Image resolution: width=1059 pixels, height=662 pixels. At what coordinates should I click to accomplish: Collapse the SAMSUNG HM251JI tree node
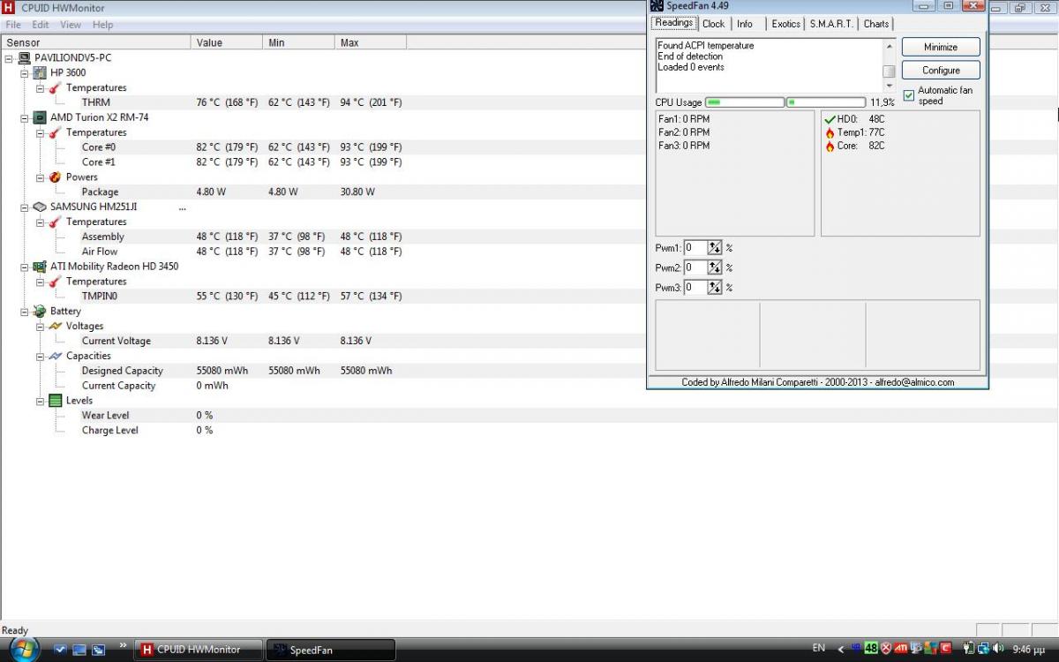pyautogui.click(x=25, y=207)
